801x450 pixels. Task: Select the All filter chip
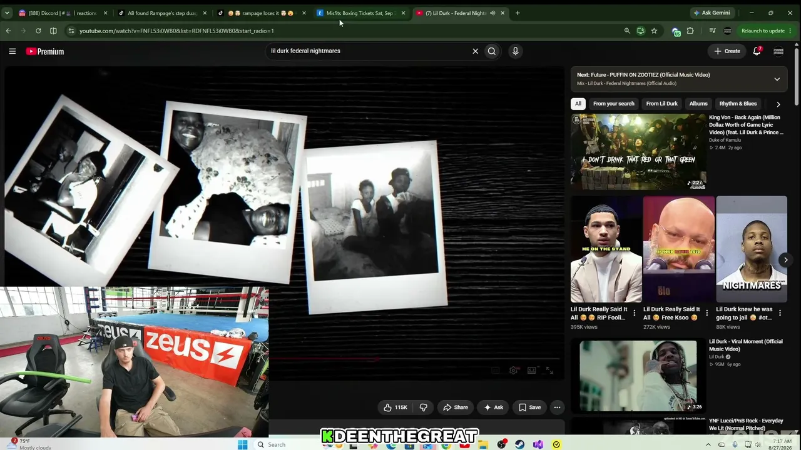coord(578,104)
